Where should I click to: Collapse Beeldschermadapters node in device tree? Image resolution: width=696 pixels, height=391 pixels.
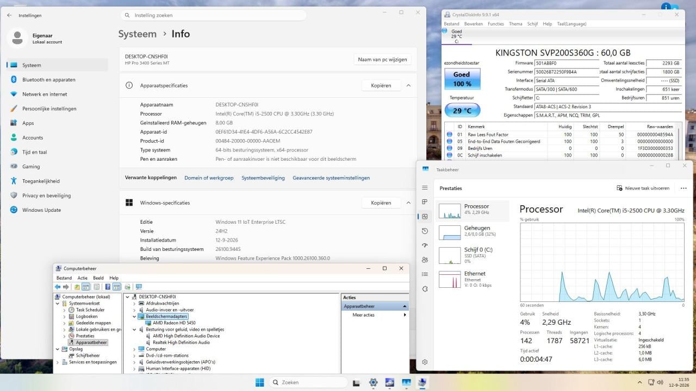pos(134,316)
